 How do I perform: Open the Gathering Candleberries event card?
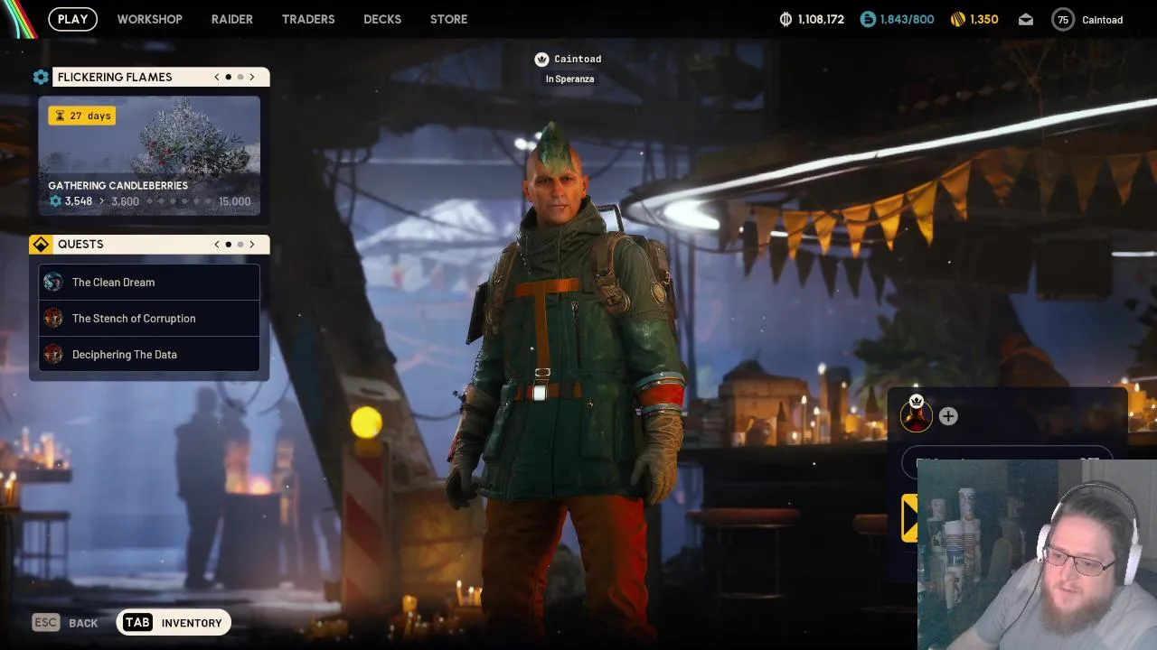149,155
